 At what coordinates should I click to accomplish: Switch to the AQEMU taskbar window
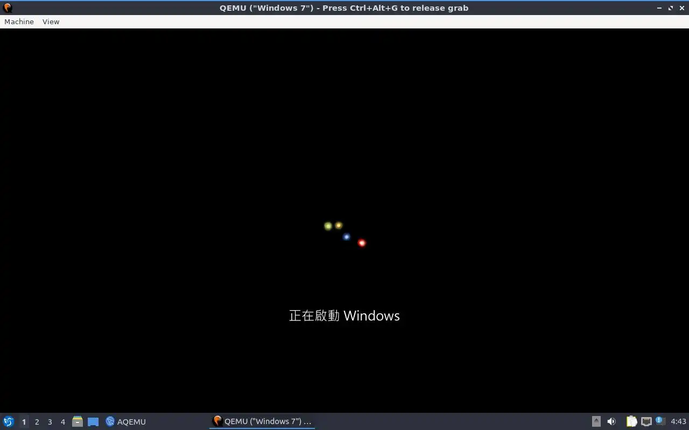pos(125,421)
